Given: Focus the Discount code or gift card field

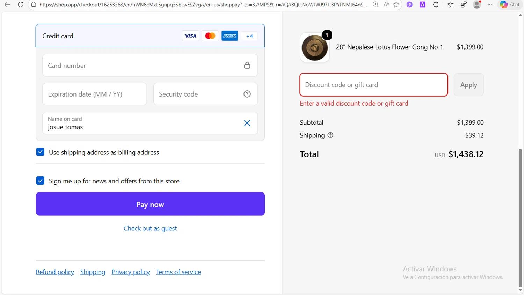Looking at the screenshot, I should [374, 85].
